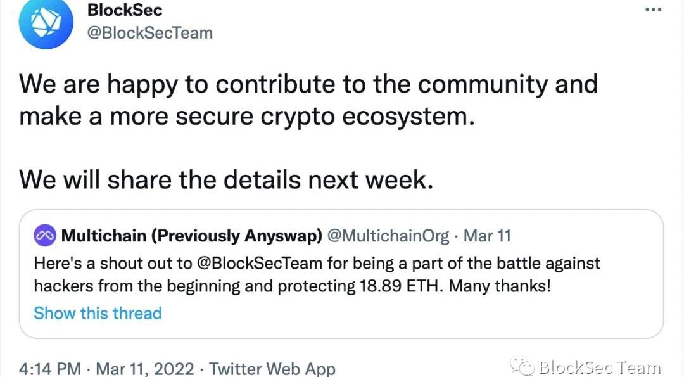The image size is (684, 377).
Task: Click the @MultichainOrg handle
Action: 388,236
